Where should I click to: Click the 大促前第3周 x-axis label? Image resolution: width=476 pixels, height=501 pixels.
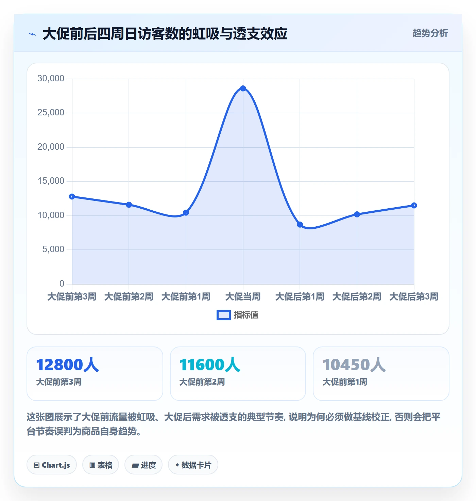[72, 296]
